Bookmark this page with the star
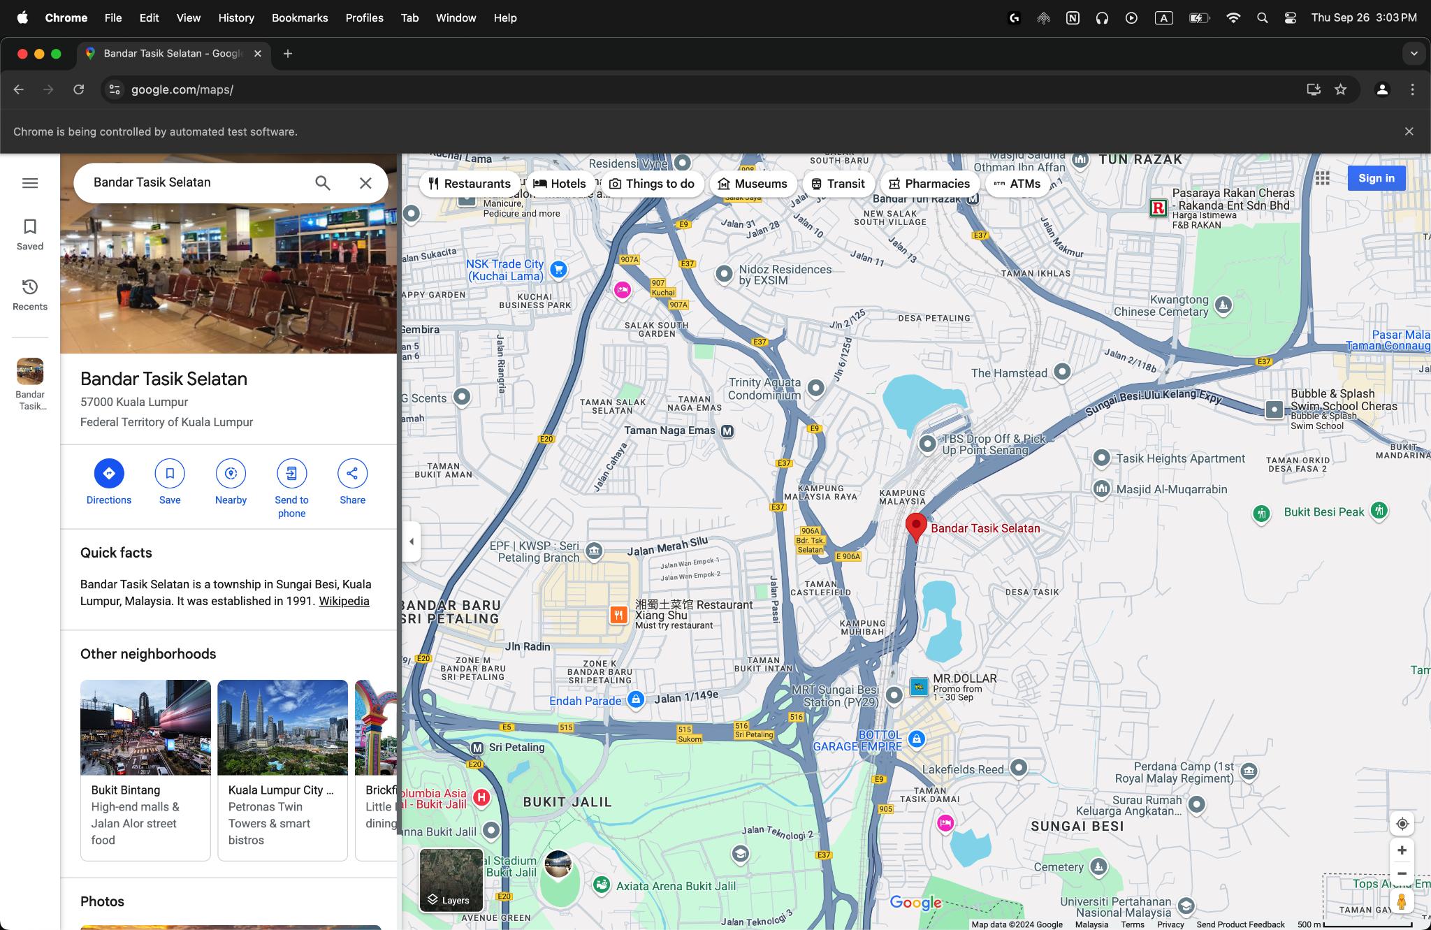 pyautogui.click(x=1340, y=89)
